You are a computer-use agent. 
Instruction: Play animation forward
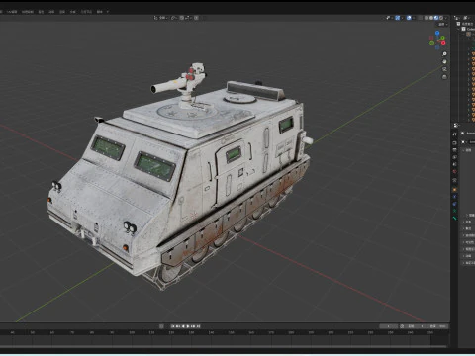[188, 326]
